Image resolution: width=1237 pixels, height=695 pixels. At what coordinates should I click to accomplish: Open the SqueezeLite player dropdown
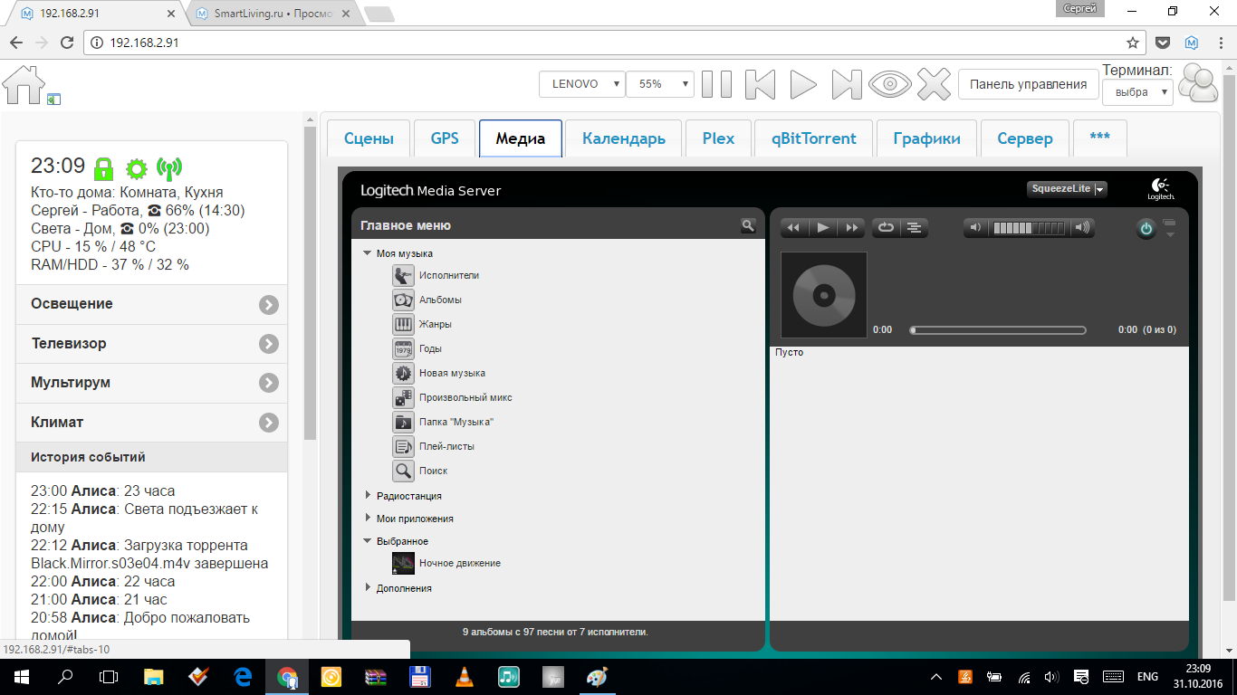pyautogui.click(x=1067, y=189)
